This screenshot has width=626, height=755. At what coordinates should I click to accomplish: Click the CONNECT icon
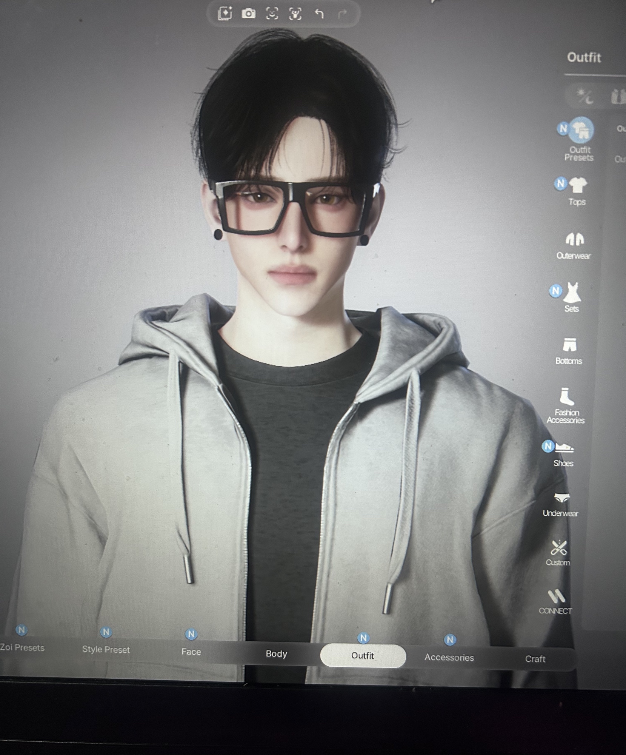tap(556, 597)
